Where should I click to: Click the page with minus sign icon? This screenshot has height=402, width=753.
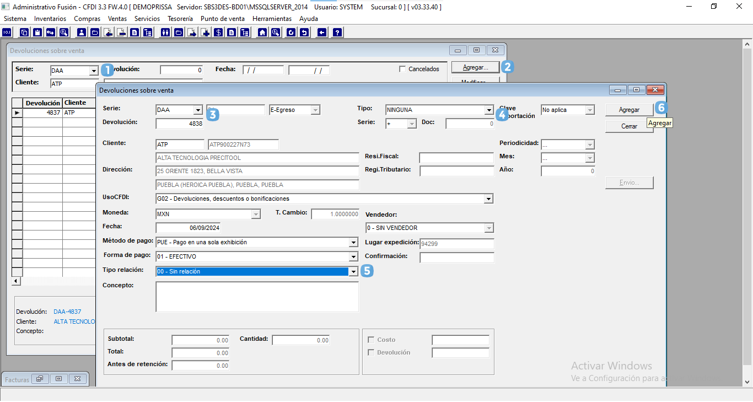coord(121,33)
